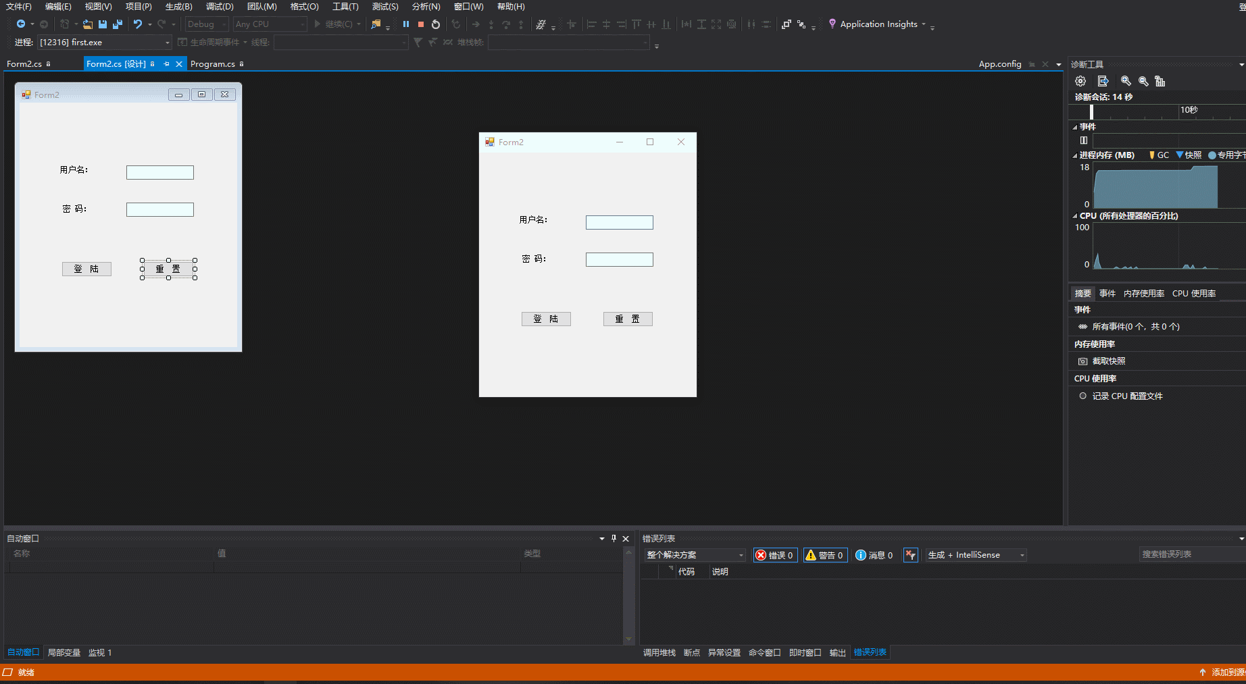Switch to the 输出 tab
This screenshot has height=684, width=1246.
pos(838,653)
